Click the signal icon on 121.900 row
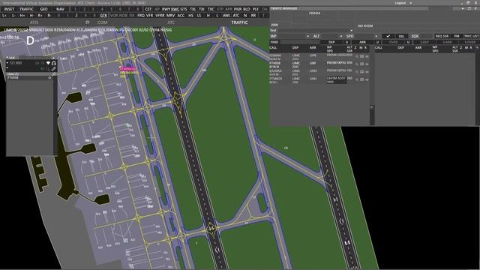The image size is (480, 270). pyautogui.click(x=48, y=63)
